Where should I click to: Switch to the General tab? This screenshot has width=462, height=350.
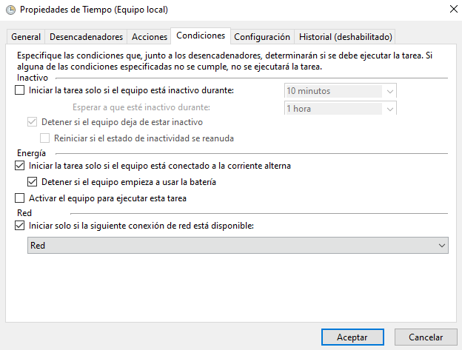pos(26,36)
